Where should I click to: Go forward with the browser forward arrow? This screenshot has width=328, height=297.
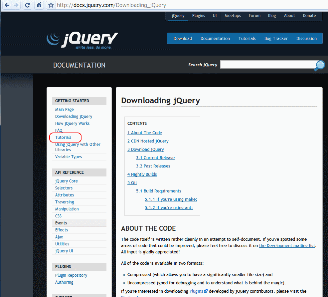[x=16, y=5]
